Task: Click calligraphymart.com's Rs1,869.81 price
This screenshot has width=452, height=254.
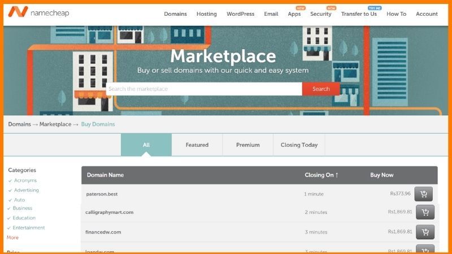Action: [400, 212]
